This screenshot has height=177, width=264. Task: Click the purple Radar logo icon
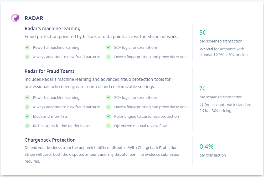click(x=15, y=18)
